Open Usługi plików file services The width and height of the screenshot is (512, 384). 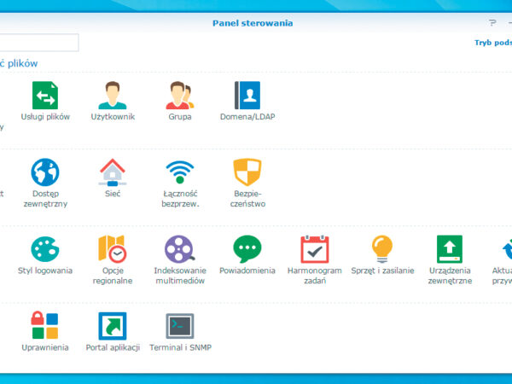coord(45,96)
